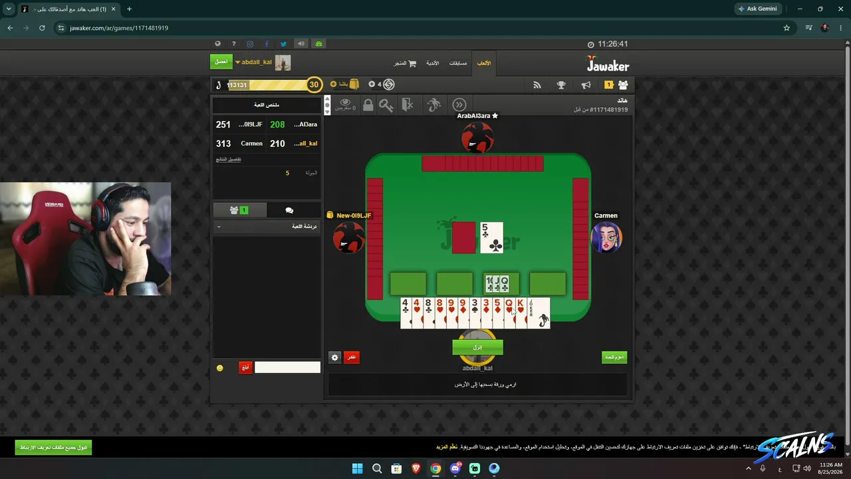Open a new browser tab
851x479 pixels.
coord(129,9)
